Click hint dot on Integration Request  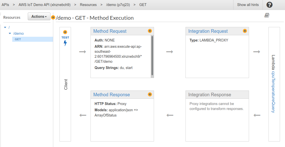(245, 31)
